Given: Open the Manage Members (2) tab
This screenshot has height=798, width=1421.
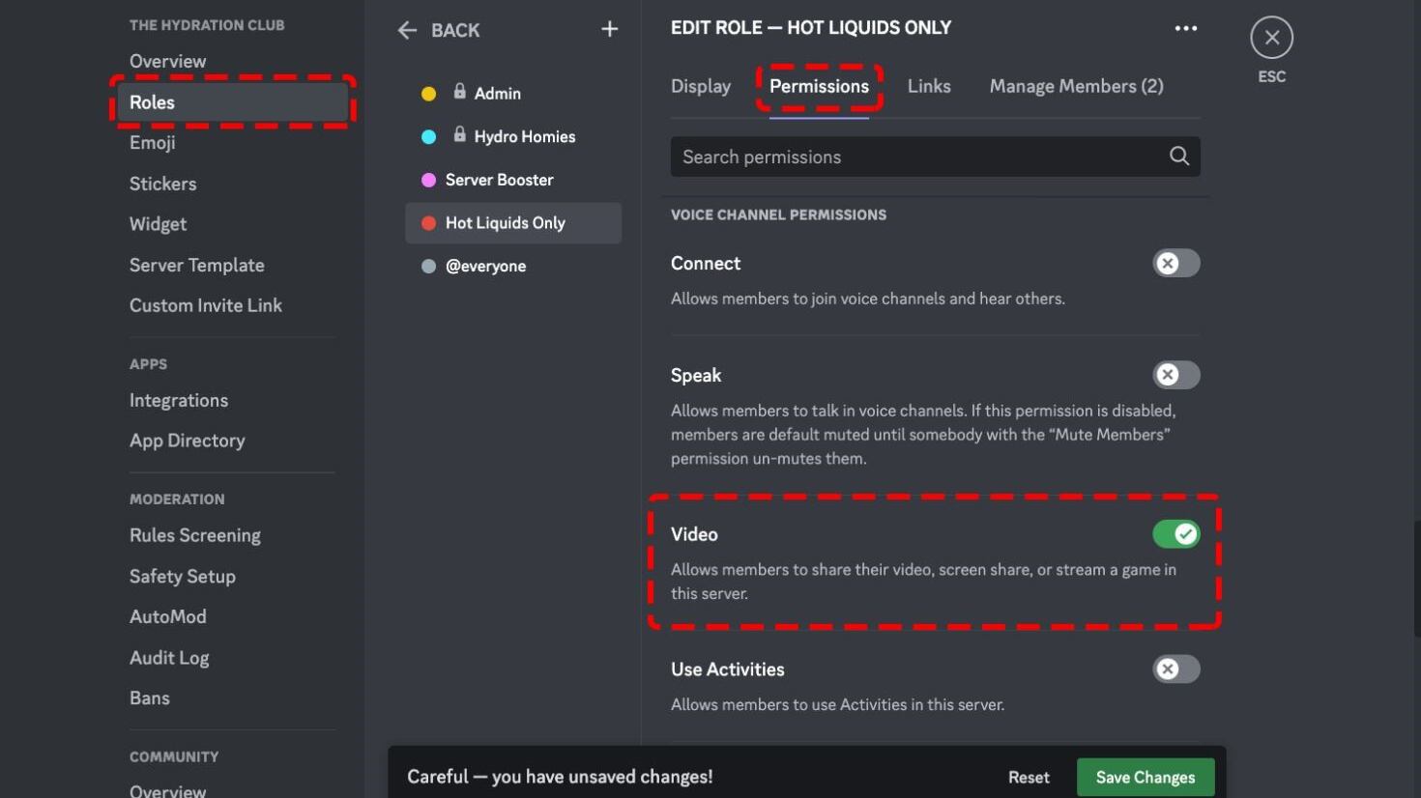Looking at the screenshot, I should tap(1076, 86).
